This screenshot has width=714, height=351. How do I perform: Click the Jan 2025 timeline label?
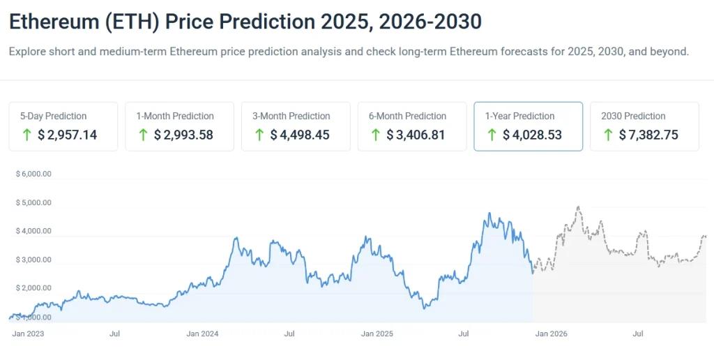[377, 334]
